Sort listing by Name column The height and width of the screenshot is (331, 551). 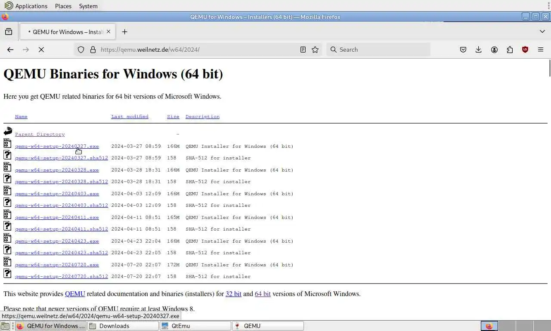pos(21,116)
